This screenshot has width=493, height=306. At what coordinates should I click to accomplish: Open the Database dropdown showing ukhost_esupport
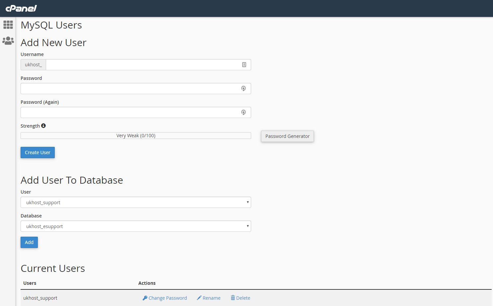(x=136, y=226)
